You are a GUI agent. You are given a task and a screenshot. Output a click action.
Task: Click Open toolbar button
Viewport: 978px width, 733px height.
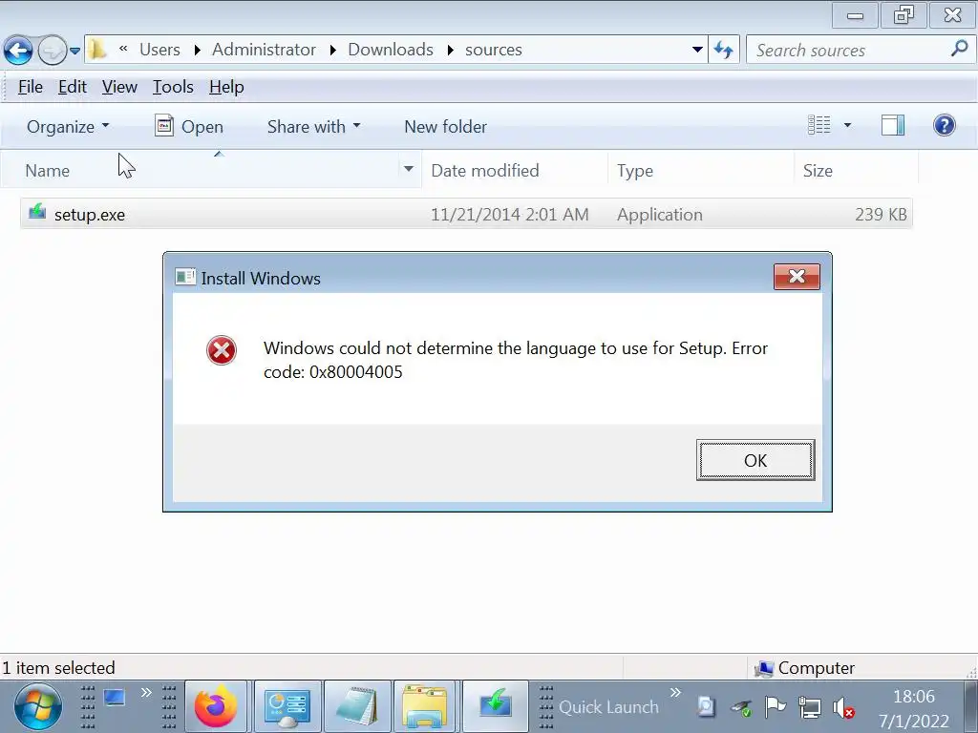click(x=189, y=127)
